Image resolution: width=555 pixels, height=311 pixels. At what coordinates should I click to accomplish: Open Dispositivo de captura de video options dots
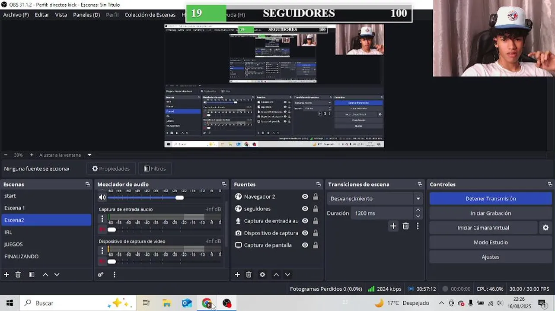click(x=102, y=251)
